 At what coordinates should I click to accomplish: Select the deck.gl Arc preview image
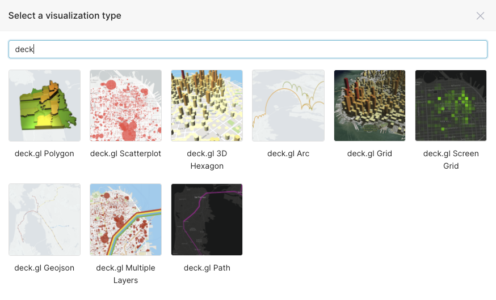(288, 106)
